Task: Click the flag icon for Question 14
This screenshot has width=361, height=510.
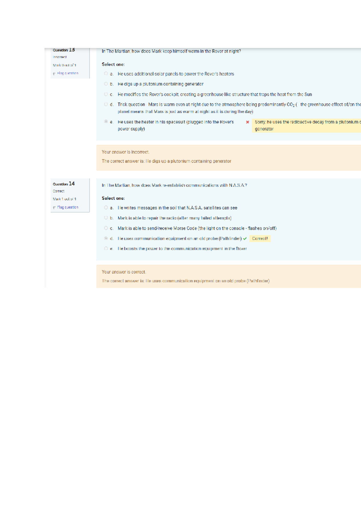Action: coord(54,207)
